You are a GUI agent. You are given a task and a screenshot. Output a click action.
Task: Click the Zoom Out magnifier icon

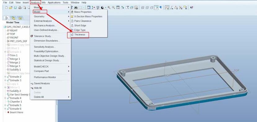point(113,7)
